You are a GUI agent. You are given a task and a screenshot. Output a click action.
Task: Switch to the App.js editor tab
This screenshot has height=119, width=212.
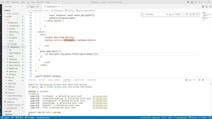[33, 7]
